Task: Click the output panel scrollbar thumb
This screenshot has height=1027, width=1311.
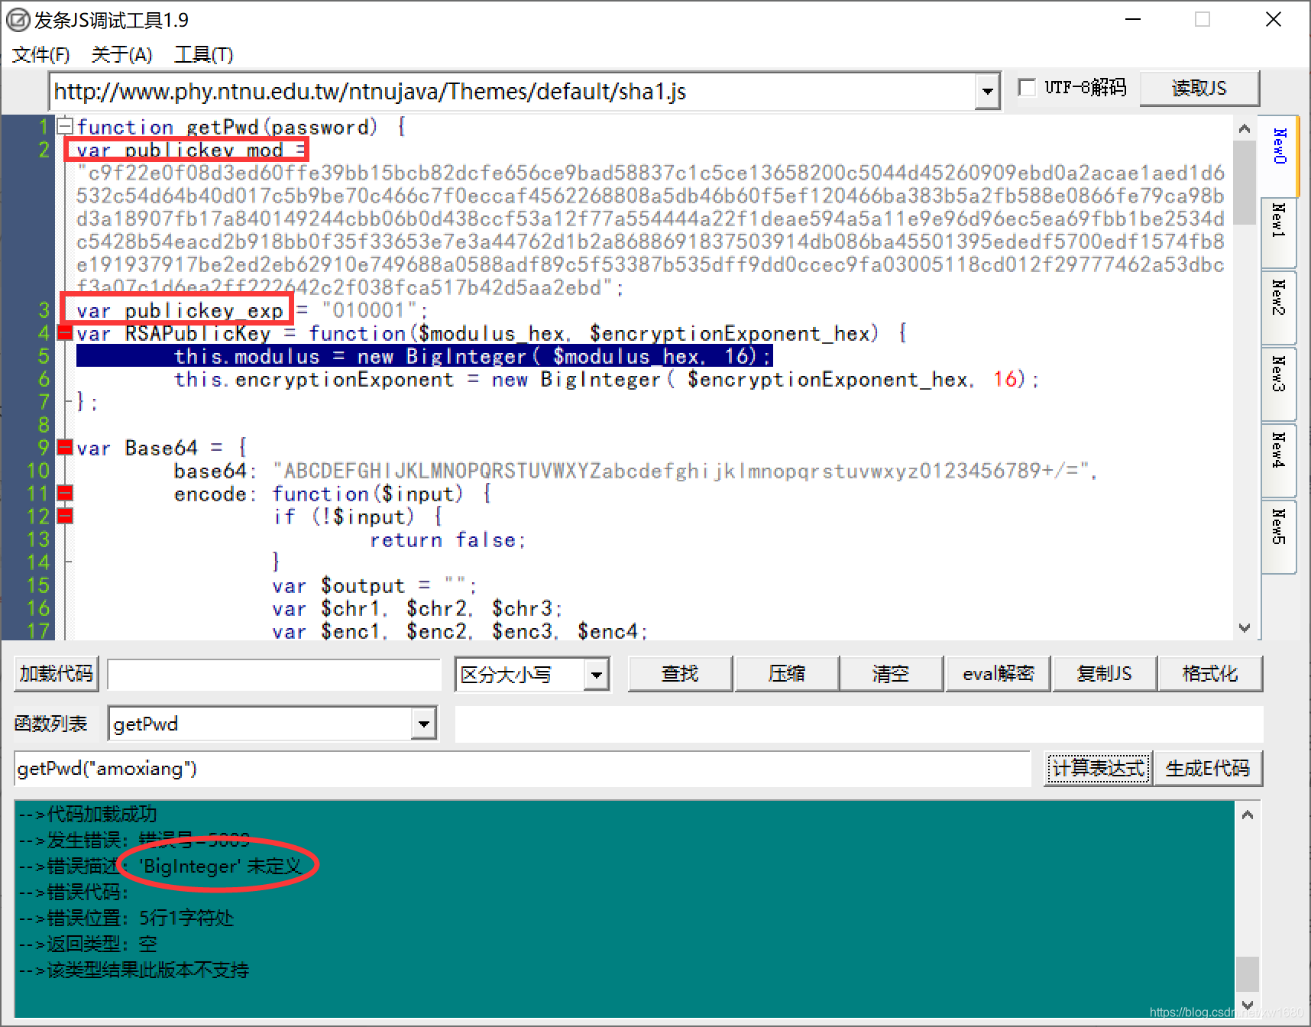Action: click(x=1248, y=974)
